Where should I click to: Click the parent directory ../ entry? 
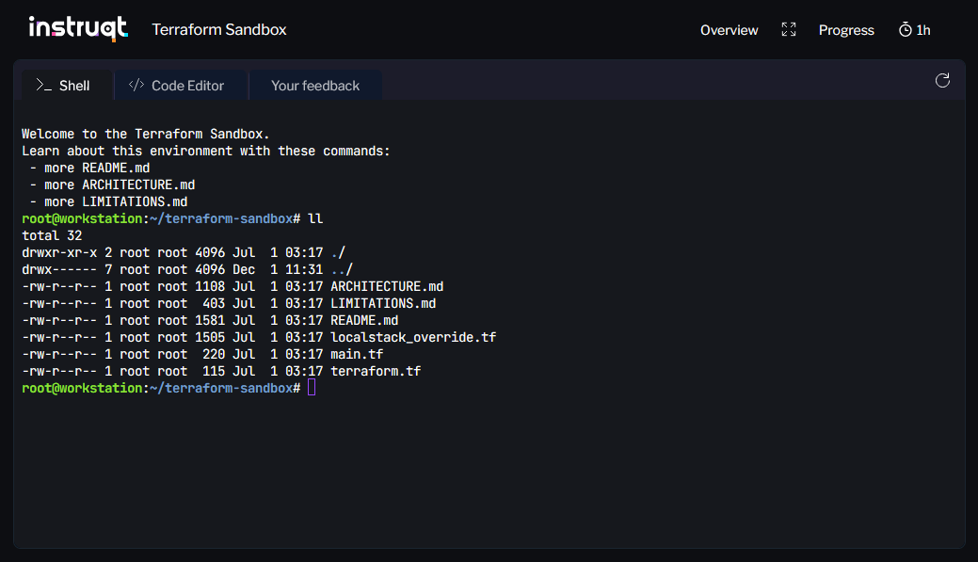342,269
